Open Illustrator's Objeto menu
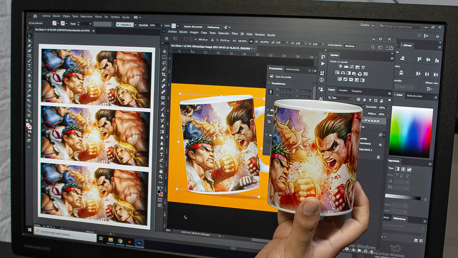The height and width of the screenshot is (258, 458). click(x=66, y=16)
